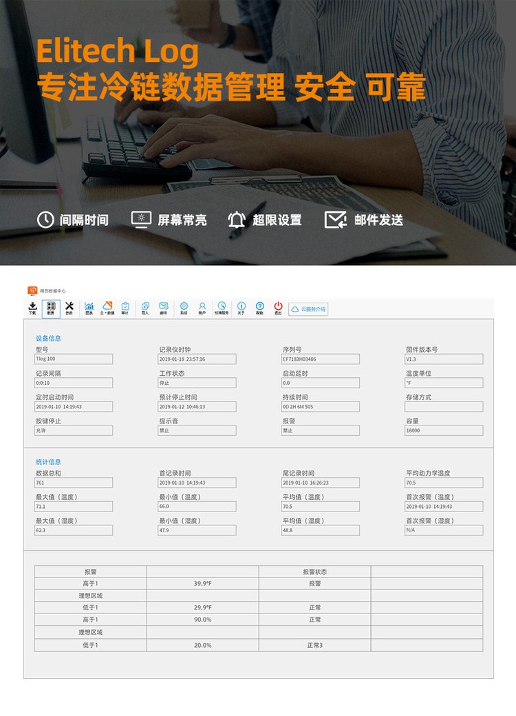Screen dimensions: 516x716
Task: Click the 持续时间 field 0D 2H 6M 50S
Action: (321, 406)
